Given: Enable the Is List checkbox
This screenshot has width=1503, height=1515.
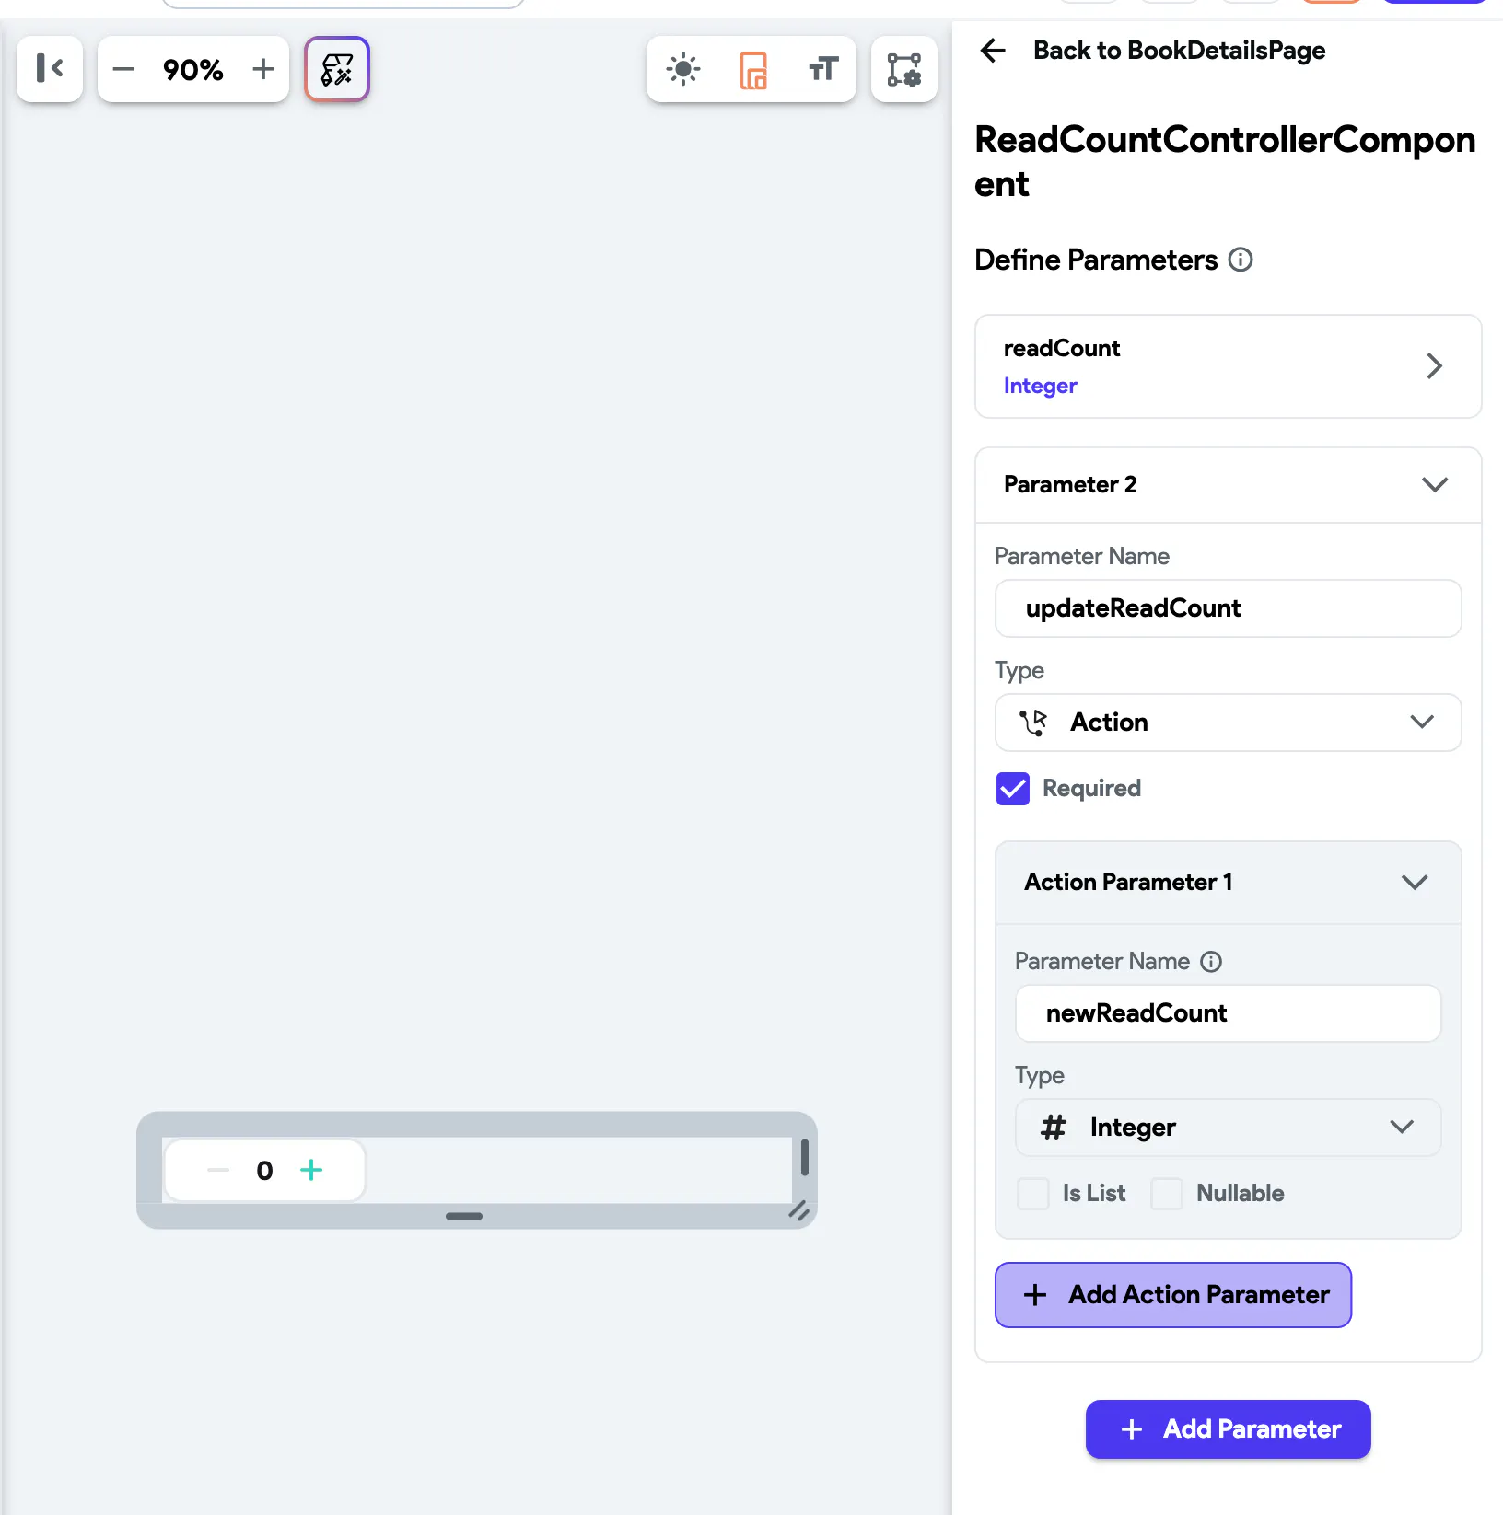Looking at the screenshot, I should tap(1033, 1194).
